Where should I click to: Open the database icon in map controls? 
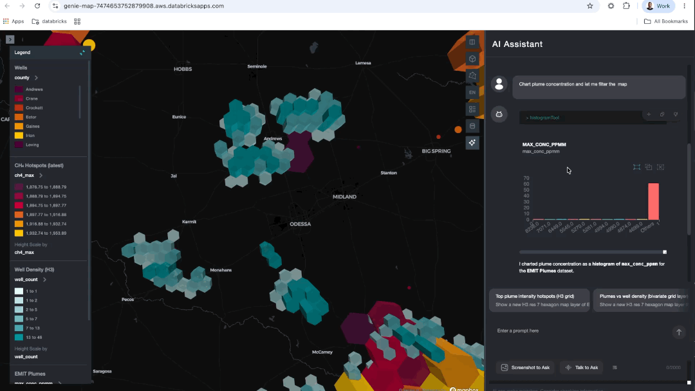coord(472,126)
